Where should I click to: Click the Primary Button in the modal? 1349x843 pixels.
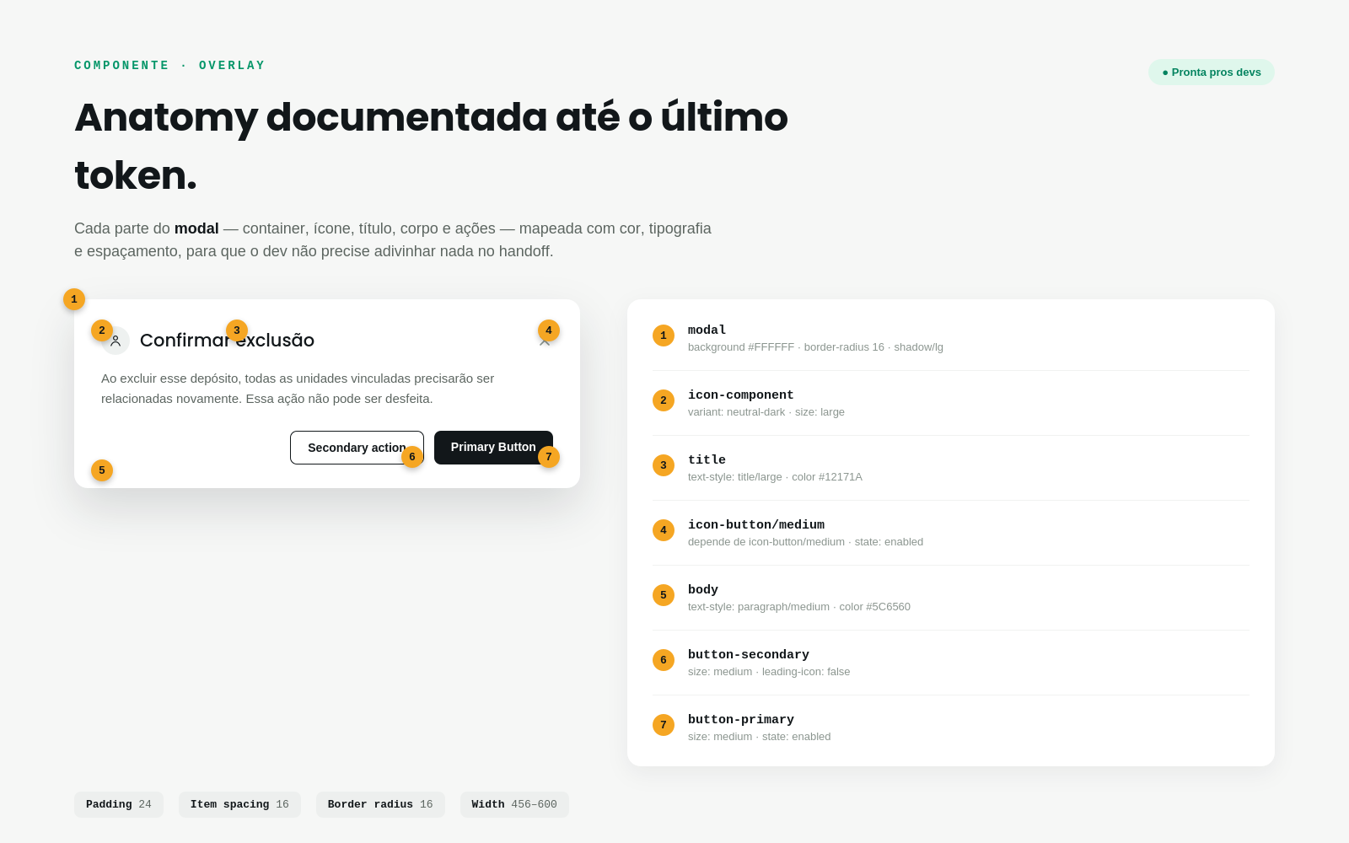(x=493, y=447)
